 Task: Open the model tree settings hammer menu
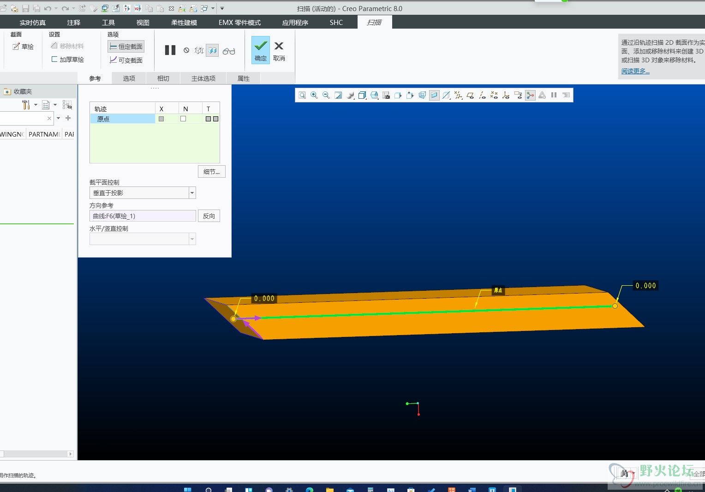pos(29,105)
